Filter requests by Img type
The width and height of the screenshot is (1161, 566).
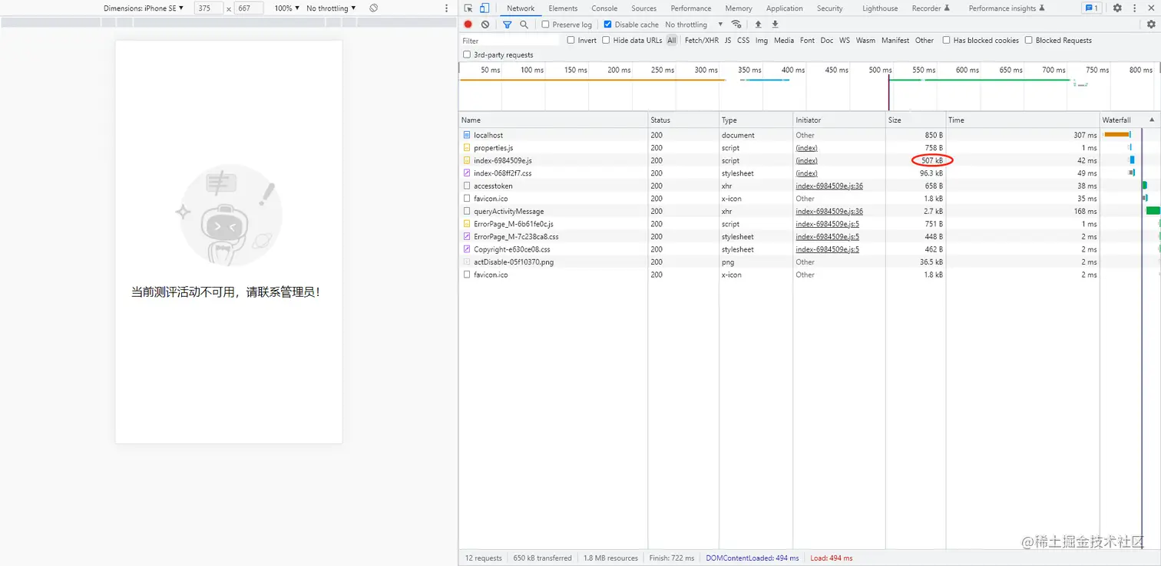coord(761,40)
